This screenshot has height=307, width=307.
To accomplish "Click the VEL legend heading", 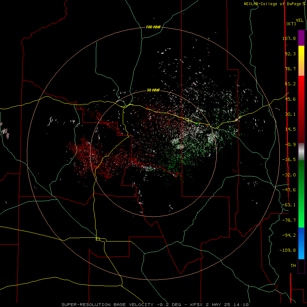I will tap(300, 20).
